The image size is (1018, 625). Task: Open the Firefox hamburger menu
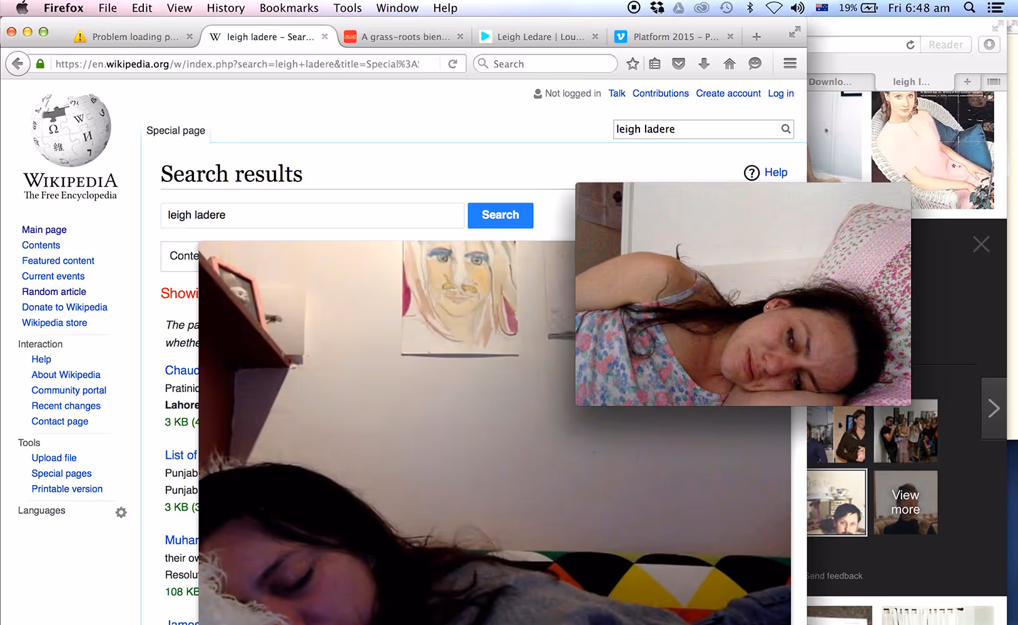[790, 64]
